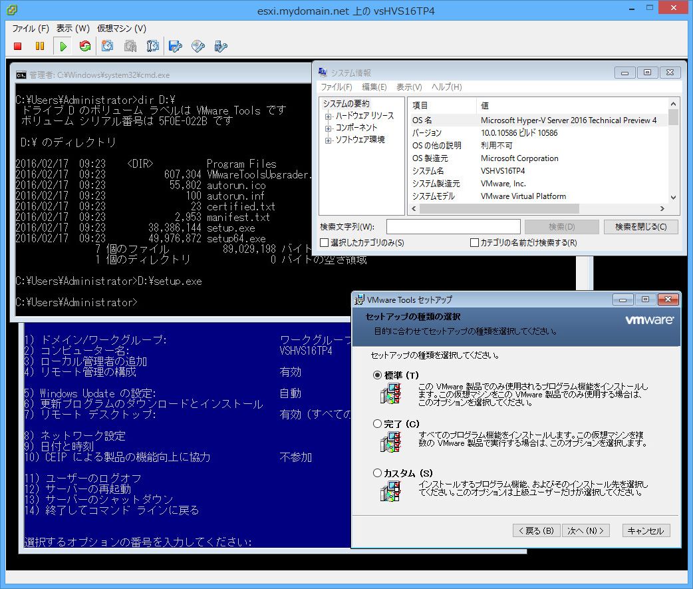Select システムの要約 in the tree

[346, 103]
